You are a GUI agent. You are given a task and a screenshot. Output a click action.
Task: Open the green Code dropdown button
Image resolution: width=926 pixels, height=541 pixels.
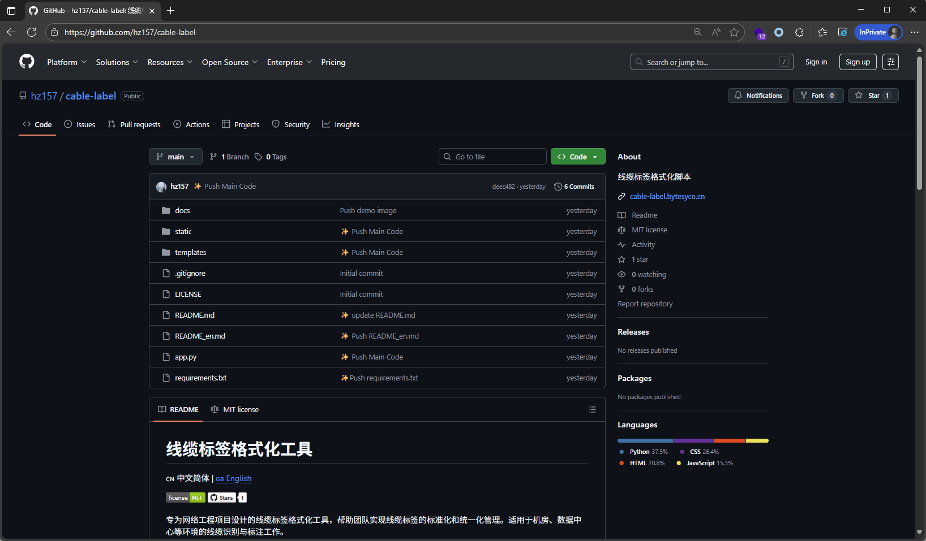click(x=578, y=157)
